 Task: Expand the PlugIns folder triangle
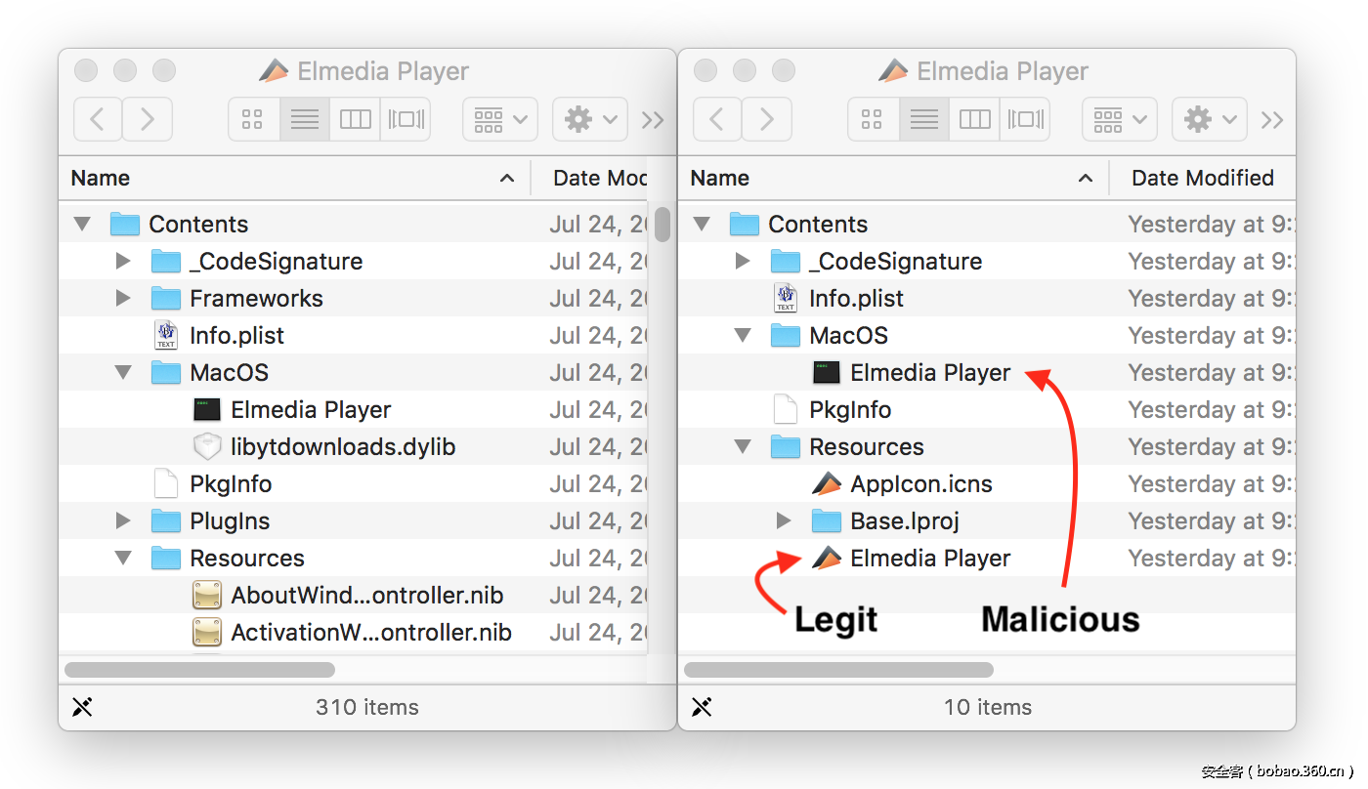(x=123, y=521)
